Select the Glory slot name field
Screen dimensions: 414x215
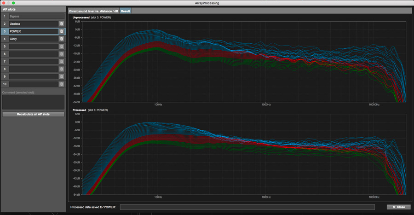point(33,39)
